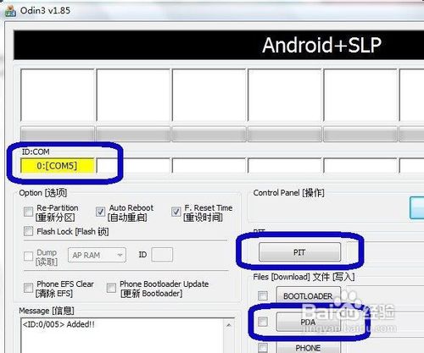The width and height of the screenshot is (424, 353).
Task: Click the PDA file button
Action: (x=308, y=322)
